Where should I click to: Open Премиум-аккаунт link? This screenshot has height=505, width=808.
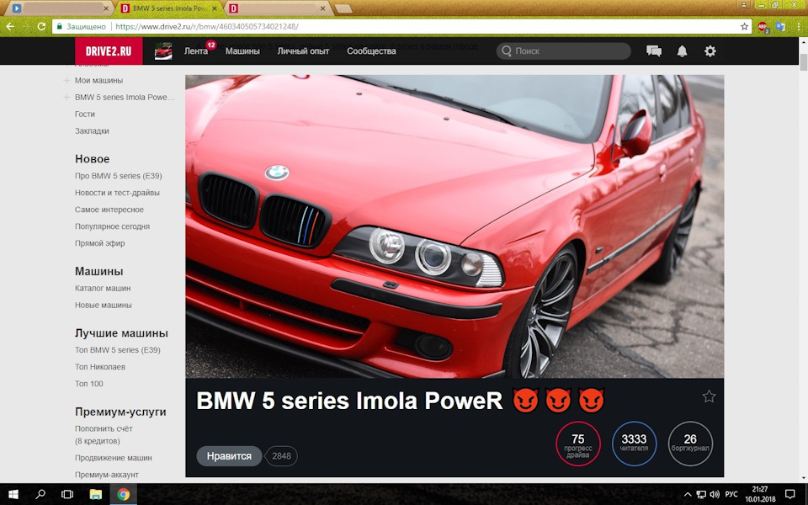click(107, 475)
